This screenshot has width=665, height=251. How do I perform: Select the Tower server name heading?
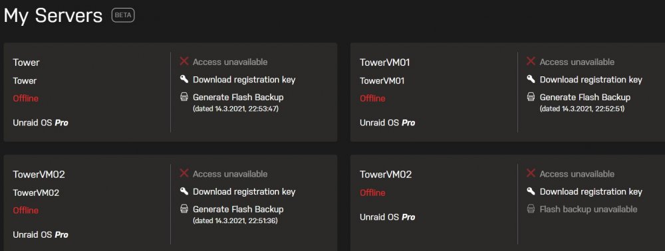point(27,62)
